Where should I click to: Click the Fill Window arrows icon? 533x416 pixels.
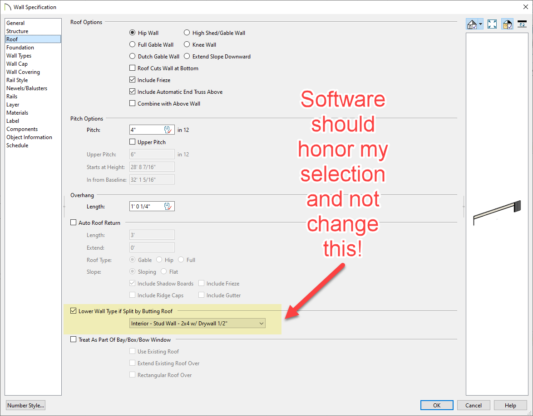click(492, 24)
